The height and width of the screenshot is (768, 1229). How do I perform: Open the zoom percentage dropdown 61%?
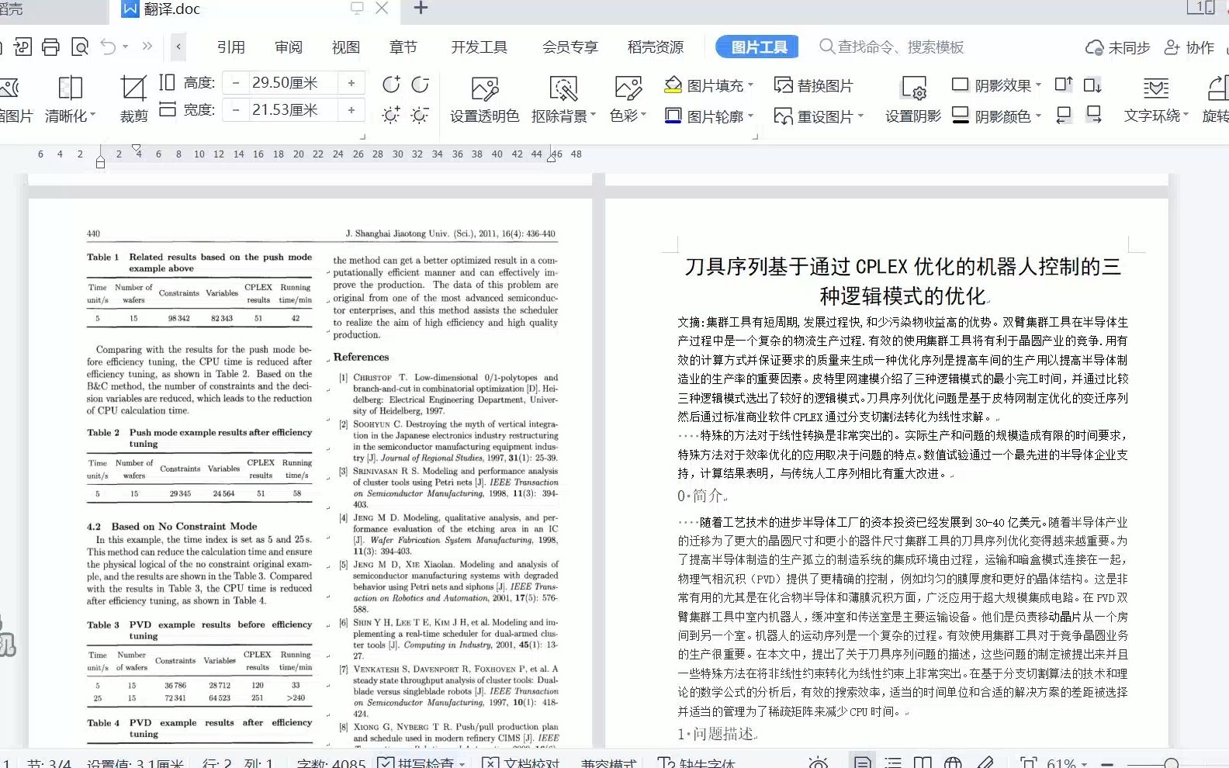(x=1084, y=764)
